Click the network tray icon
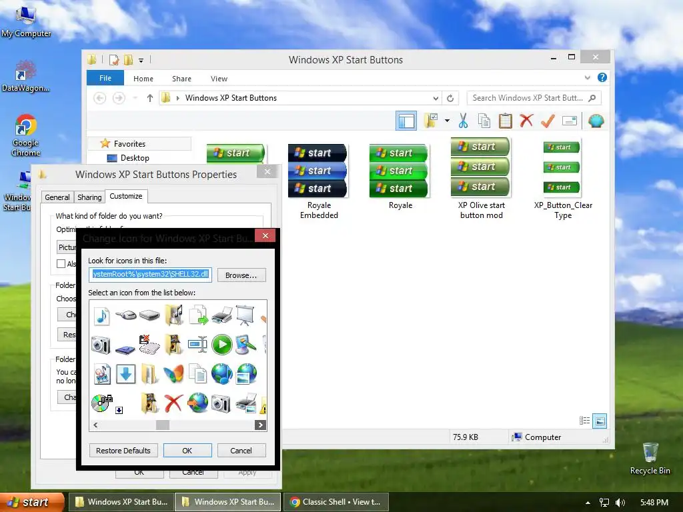683x512 pixels. 604,503
